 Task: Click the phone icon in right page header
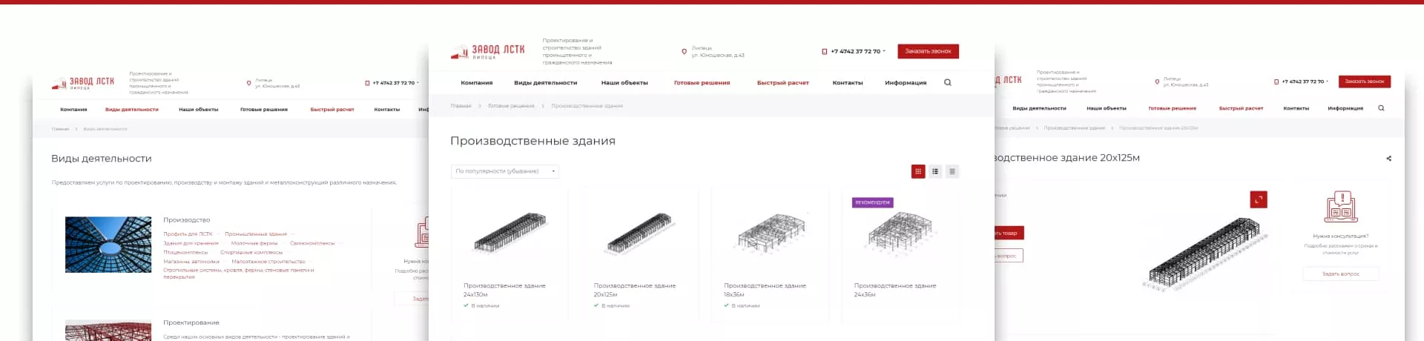[1276, 82]
